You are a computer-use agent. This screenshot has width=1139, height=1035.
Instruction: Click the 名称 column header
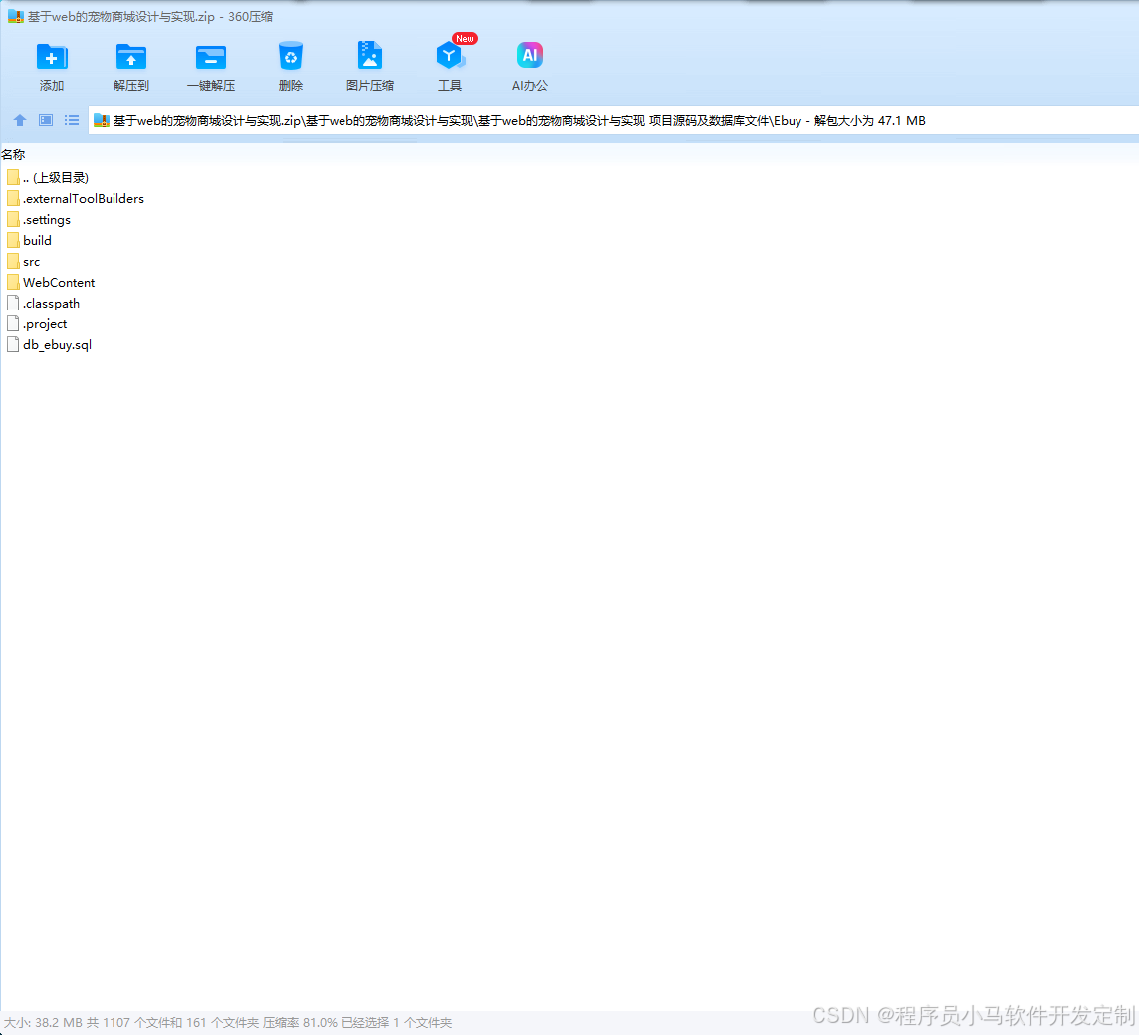click(x=13, y=154)
